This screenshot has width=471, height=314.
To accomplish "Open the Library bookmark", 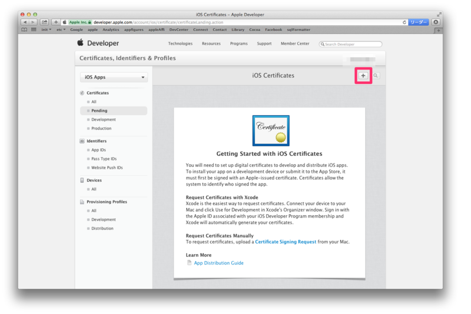I will coord(238,29).
